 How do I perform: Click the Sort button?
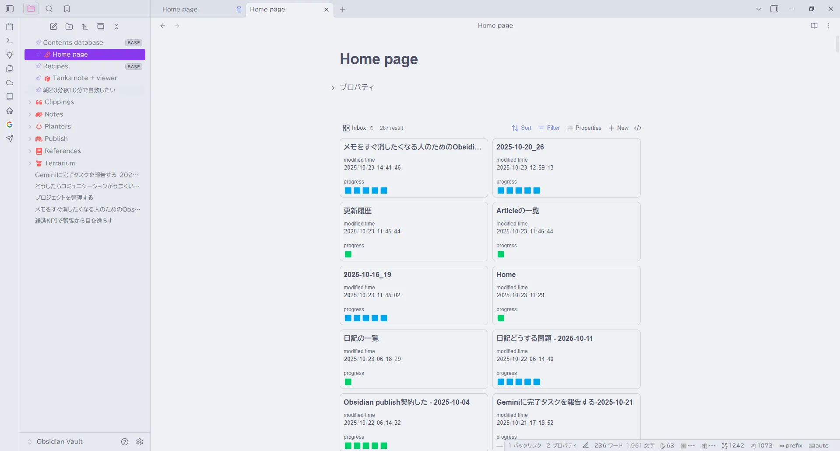(x=522, y=128)
